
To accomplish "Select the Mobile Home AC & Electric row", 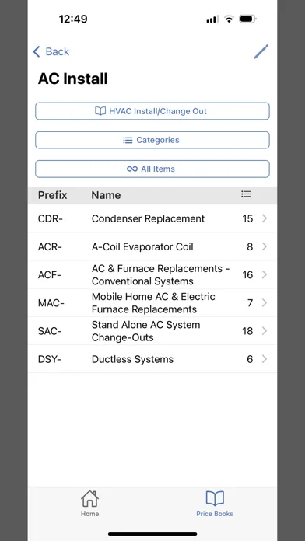I will click(152, 303).
